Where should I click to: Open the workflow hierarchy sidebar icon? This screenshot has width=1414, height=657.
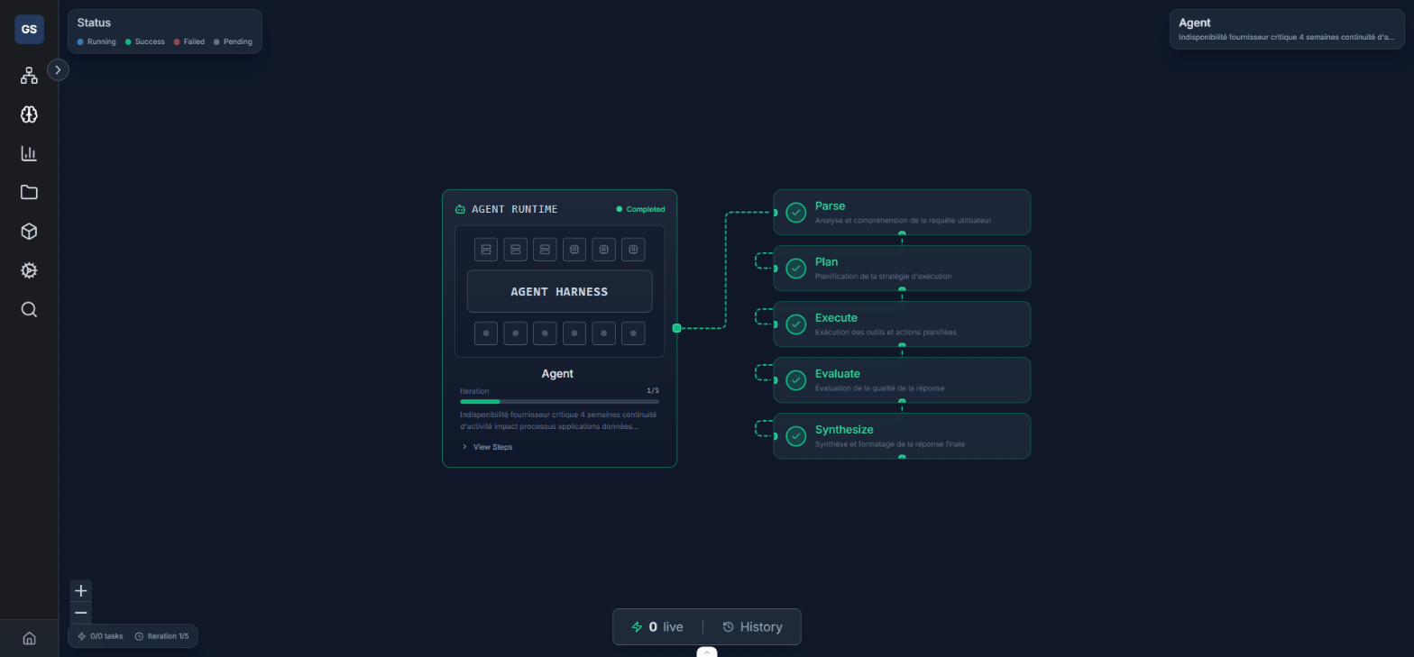[29, 76]
